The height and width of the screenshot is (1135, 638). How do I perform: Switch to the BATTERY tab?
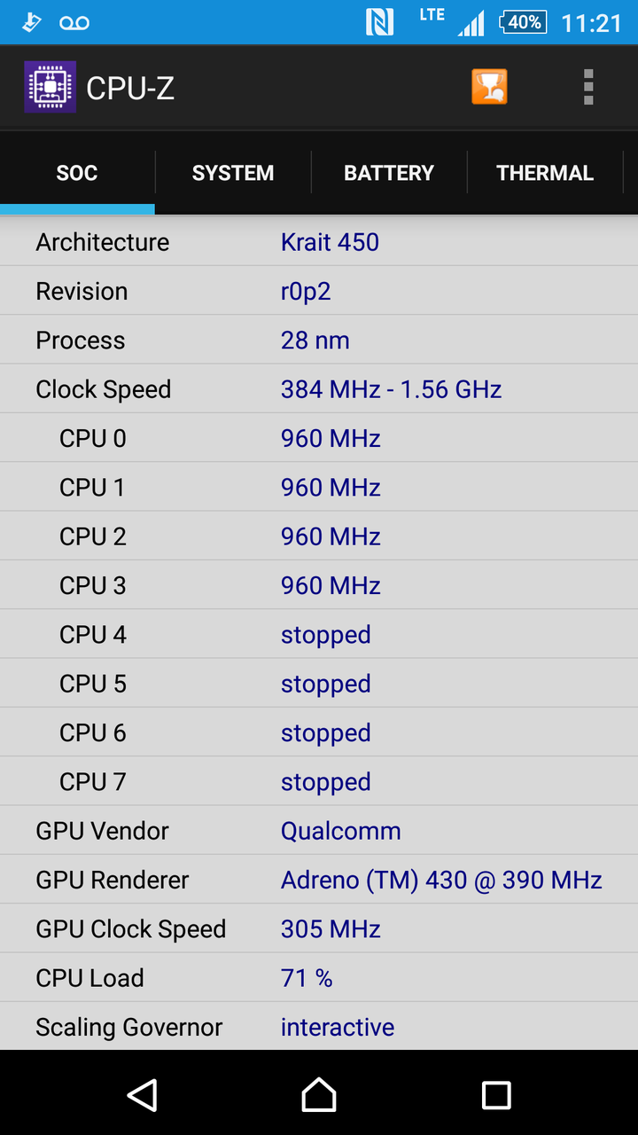tap(389, 173)
